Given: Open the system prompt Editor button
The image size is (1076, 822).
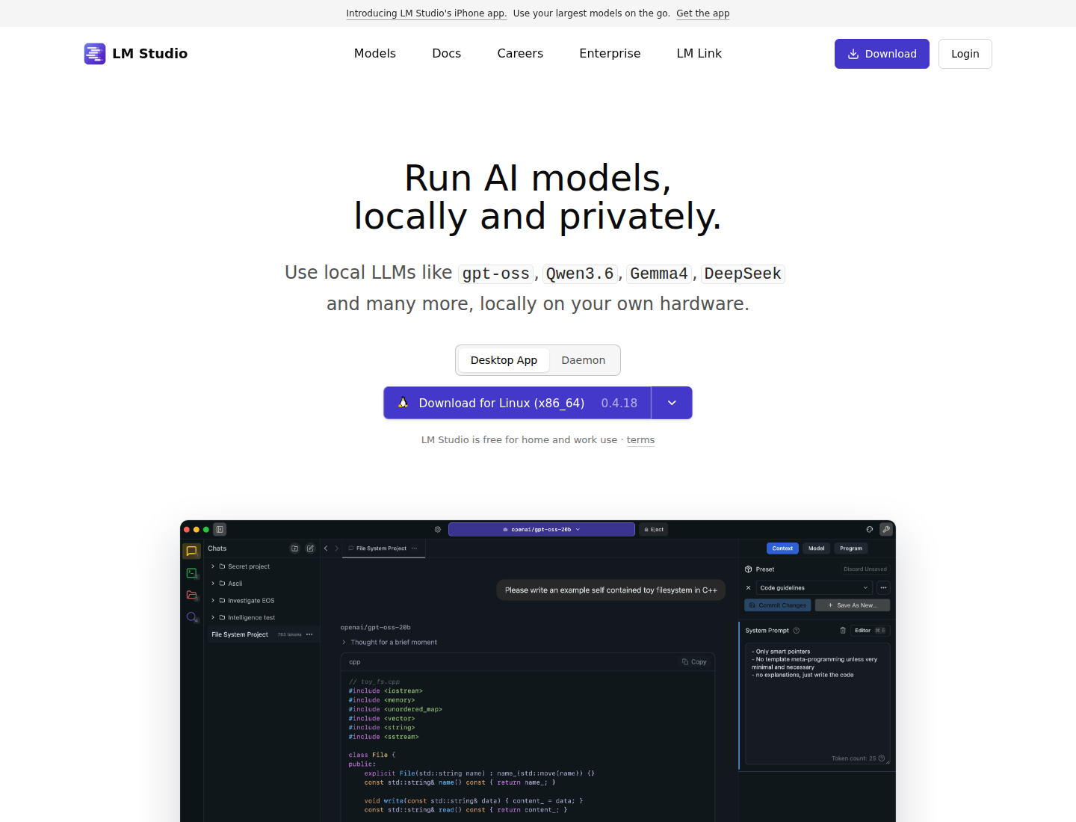Looking at the screenshot, I should pyautogui.click(x=870, y=631).
